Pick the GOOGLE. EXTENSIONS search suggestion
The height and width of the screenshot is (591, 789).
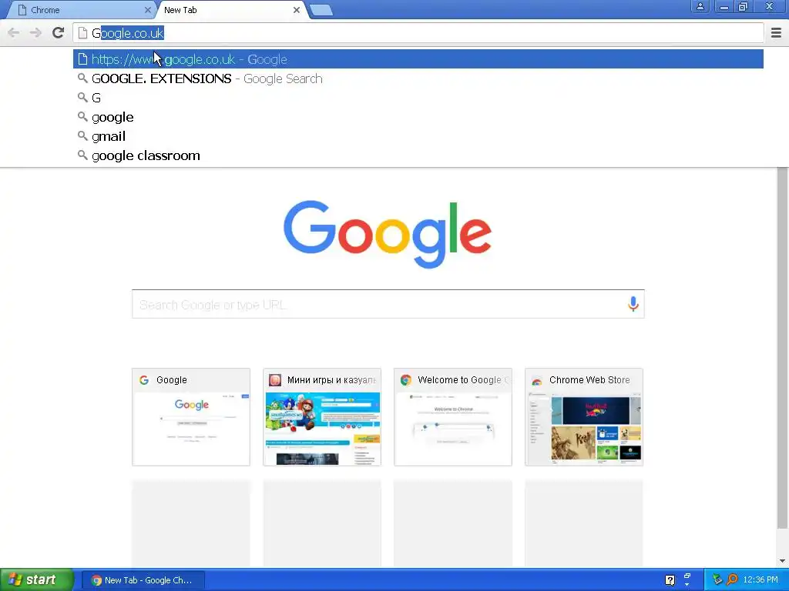pos(418,78)
